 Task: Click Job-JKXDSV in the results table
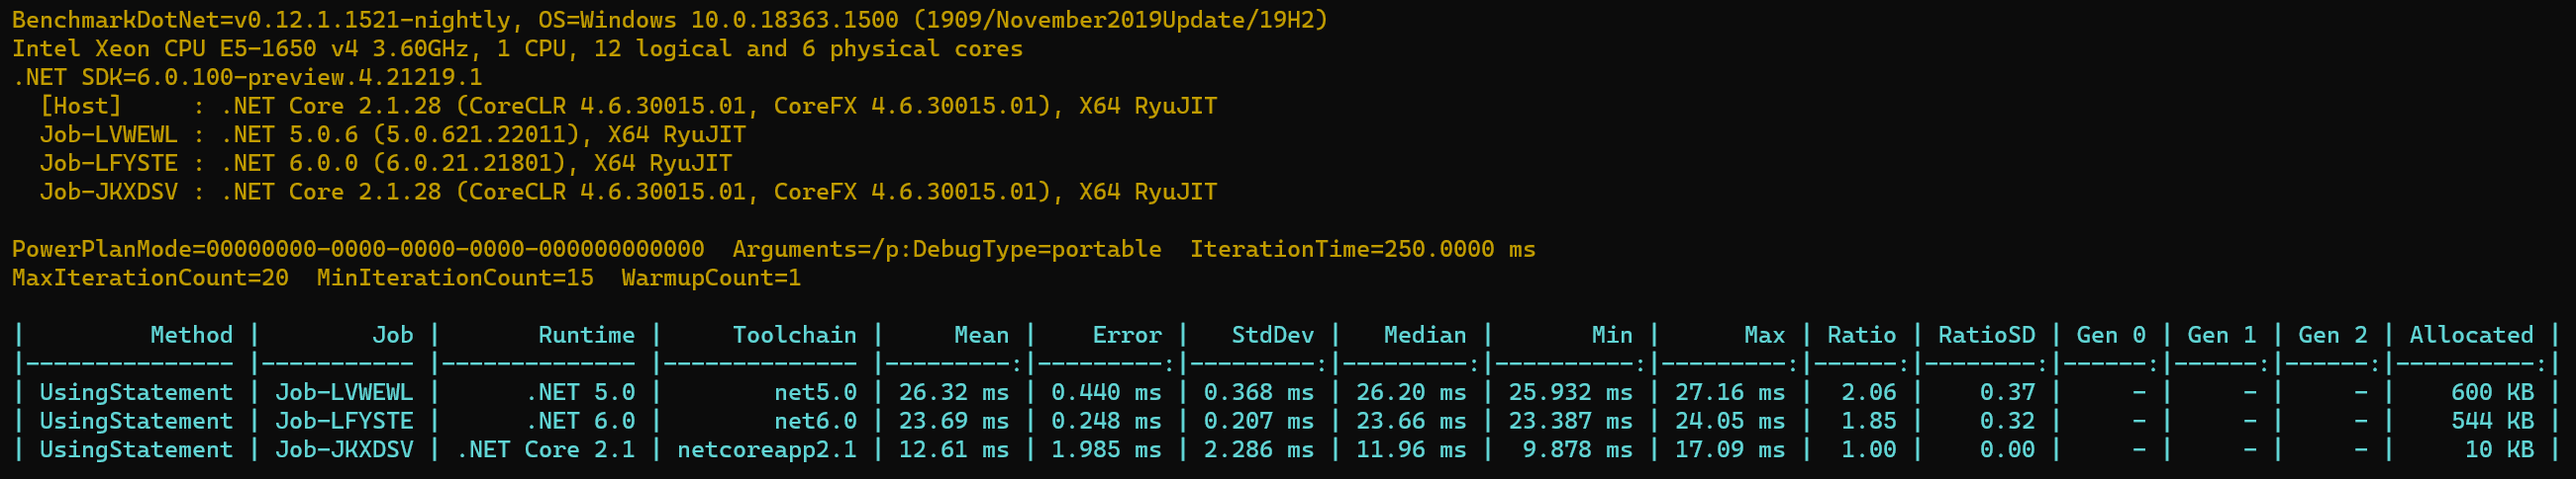(x=344, y=450)
